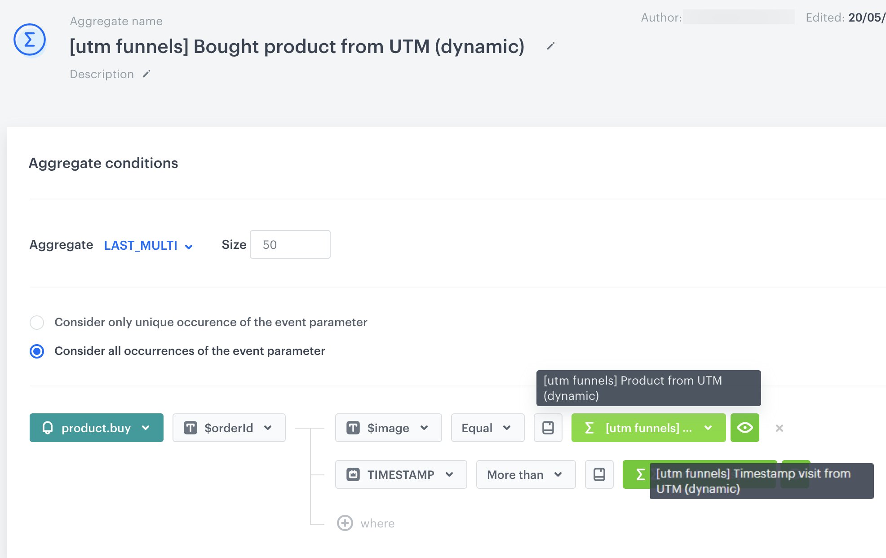Open the LAST_MULTI aggregate type dropdown

point(148,245)
